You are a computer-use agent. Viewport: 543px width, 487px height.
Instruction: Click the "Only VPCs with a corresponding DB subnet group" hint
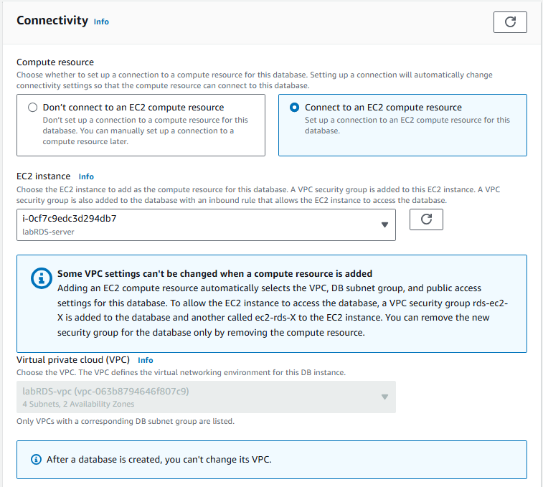pos(126,421)
